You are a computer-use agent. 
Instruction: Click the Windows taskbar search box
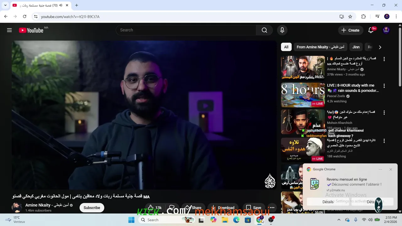166,220
